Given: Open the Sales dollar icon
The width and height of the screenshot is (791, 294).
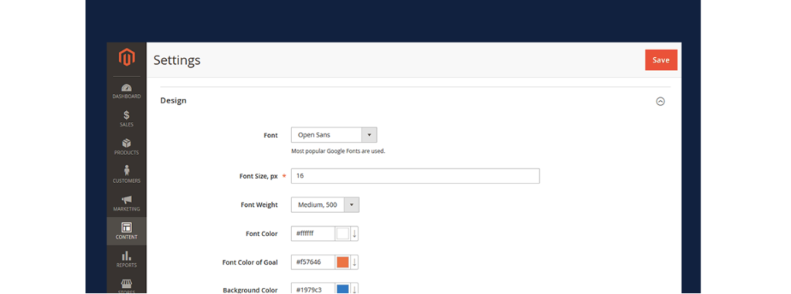Looking at the screenshot, I should pyautogui.click(x=127, y=116).
